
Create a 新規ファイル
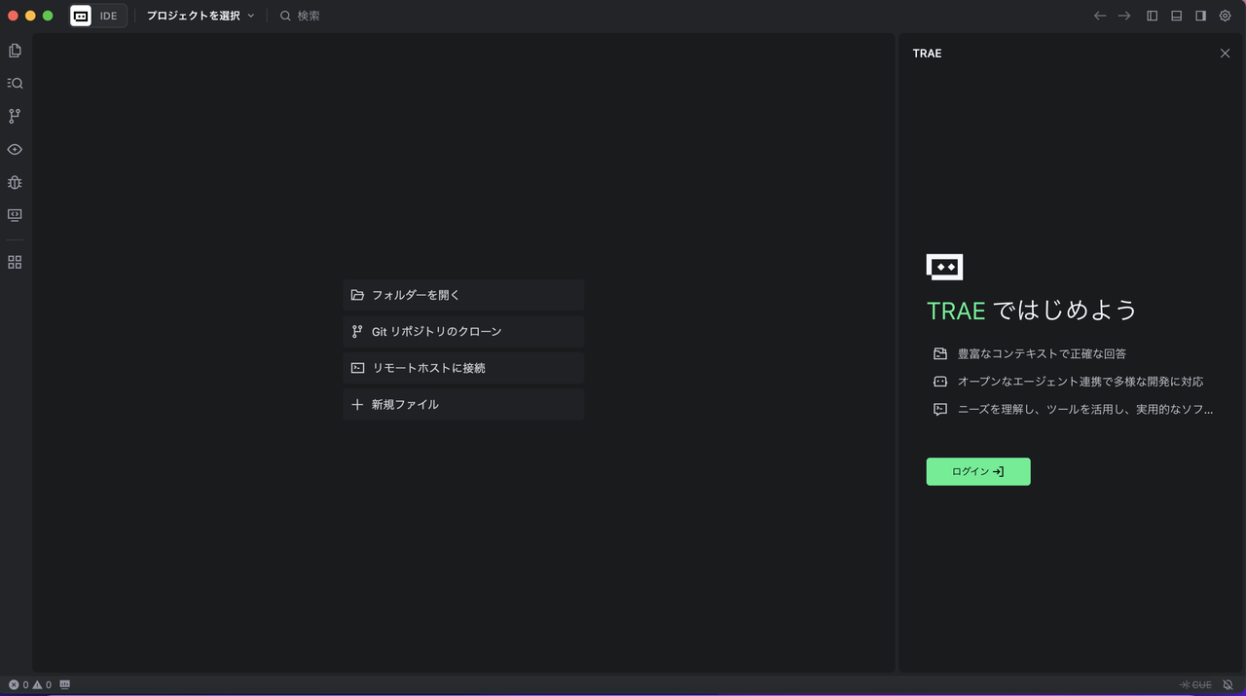[x=463, y=404]
